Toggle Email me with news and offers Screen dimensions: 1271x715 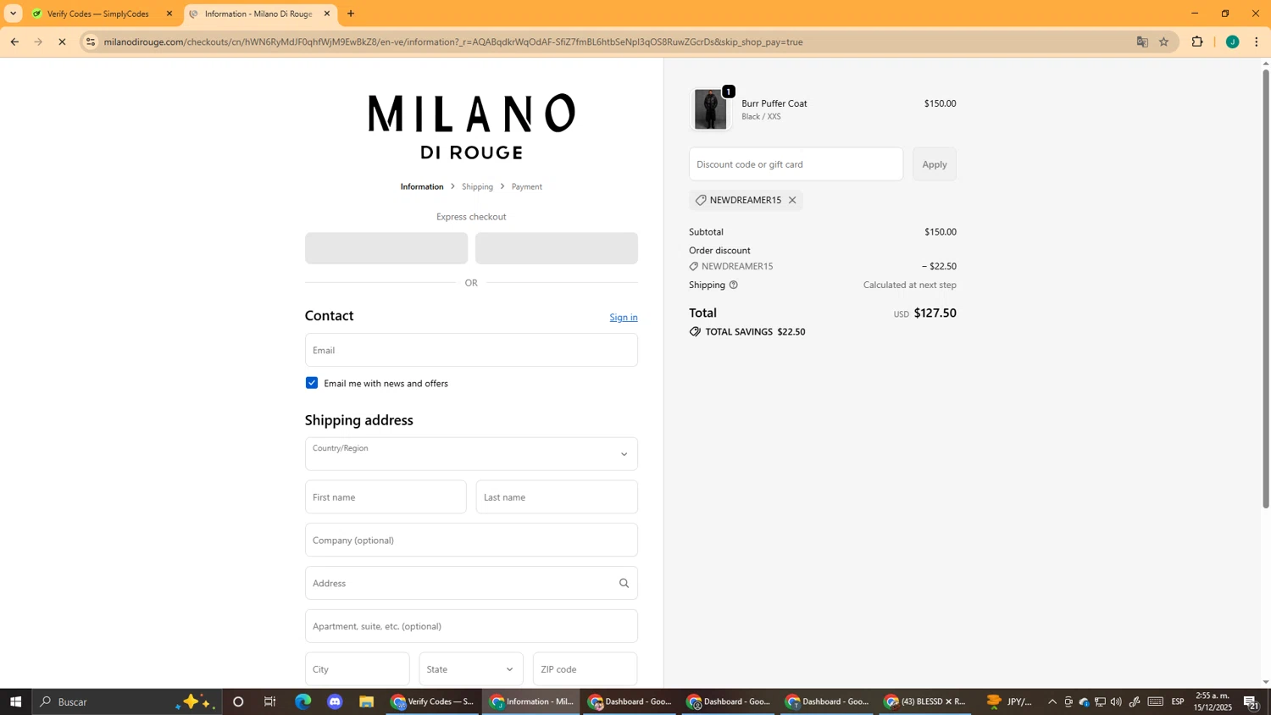pyautogui.click(x=312, y=383)
